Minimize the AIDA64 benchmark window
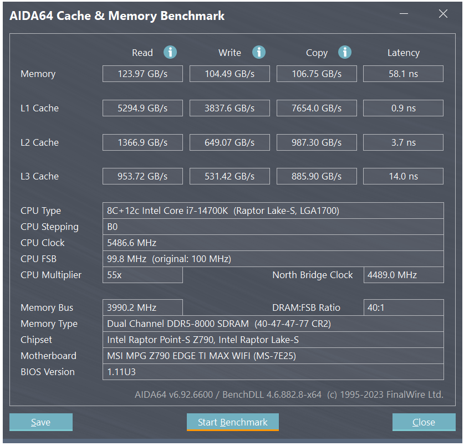This screenshot has height=446, width=469. pyautogui.click(x=404, y=14)
